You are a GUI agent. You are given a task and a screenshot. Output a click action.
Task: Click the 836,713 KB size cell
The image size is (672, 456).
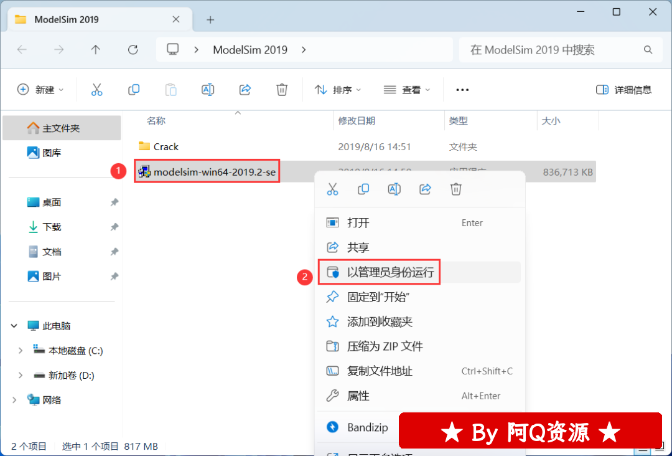568,172
